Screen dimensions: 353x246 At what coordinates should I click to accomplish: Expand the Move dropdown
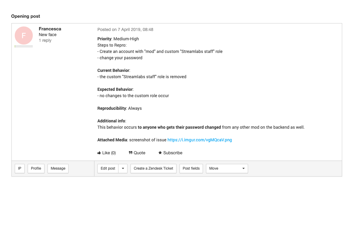click(227, 168)
